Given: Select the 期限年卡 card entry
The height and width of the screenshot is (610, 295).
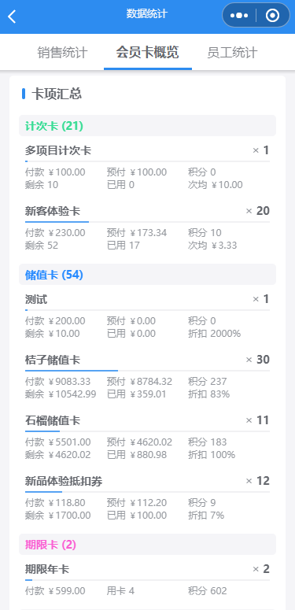Looking at the screenshot, I should point(147,580).
